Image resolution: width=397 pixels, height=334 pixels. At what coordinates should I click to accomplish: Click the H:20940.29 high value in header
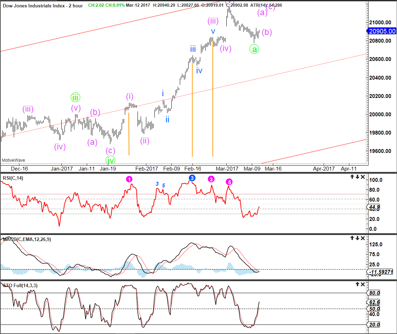pos(164,5)
